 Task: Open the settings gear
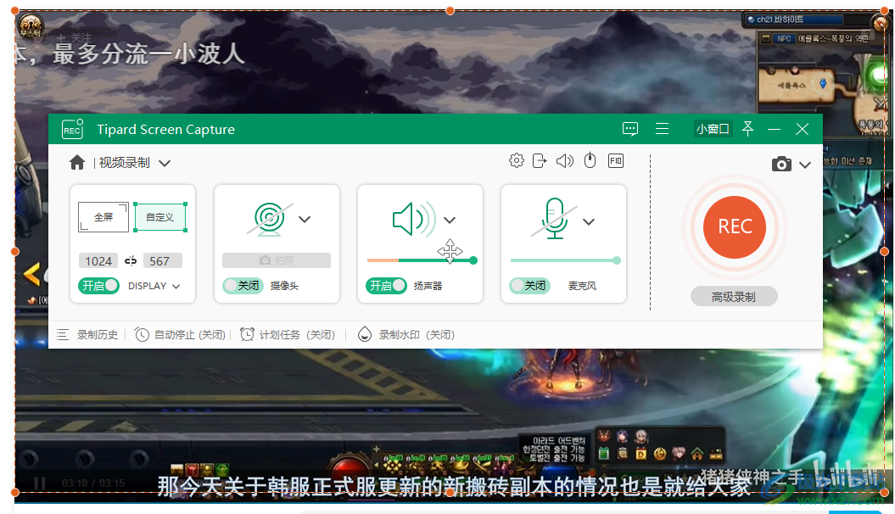pos(516,161)
